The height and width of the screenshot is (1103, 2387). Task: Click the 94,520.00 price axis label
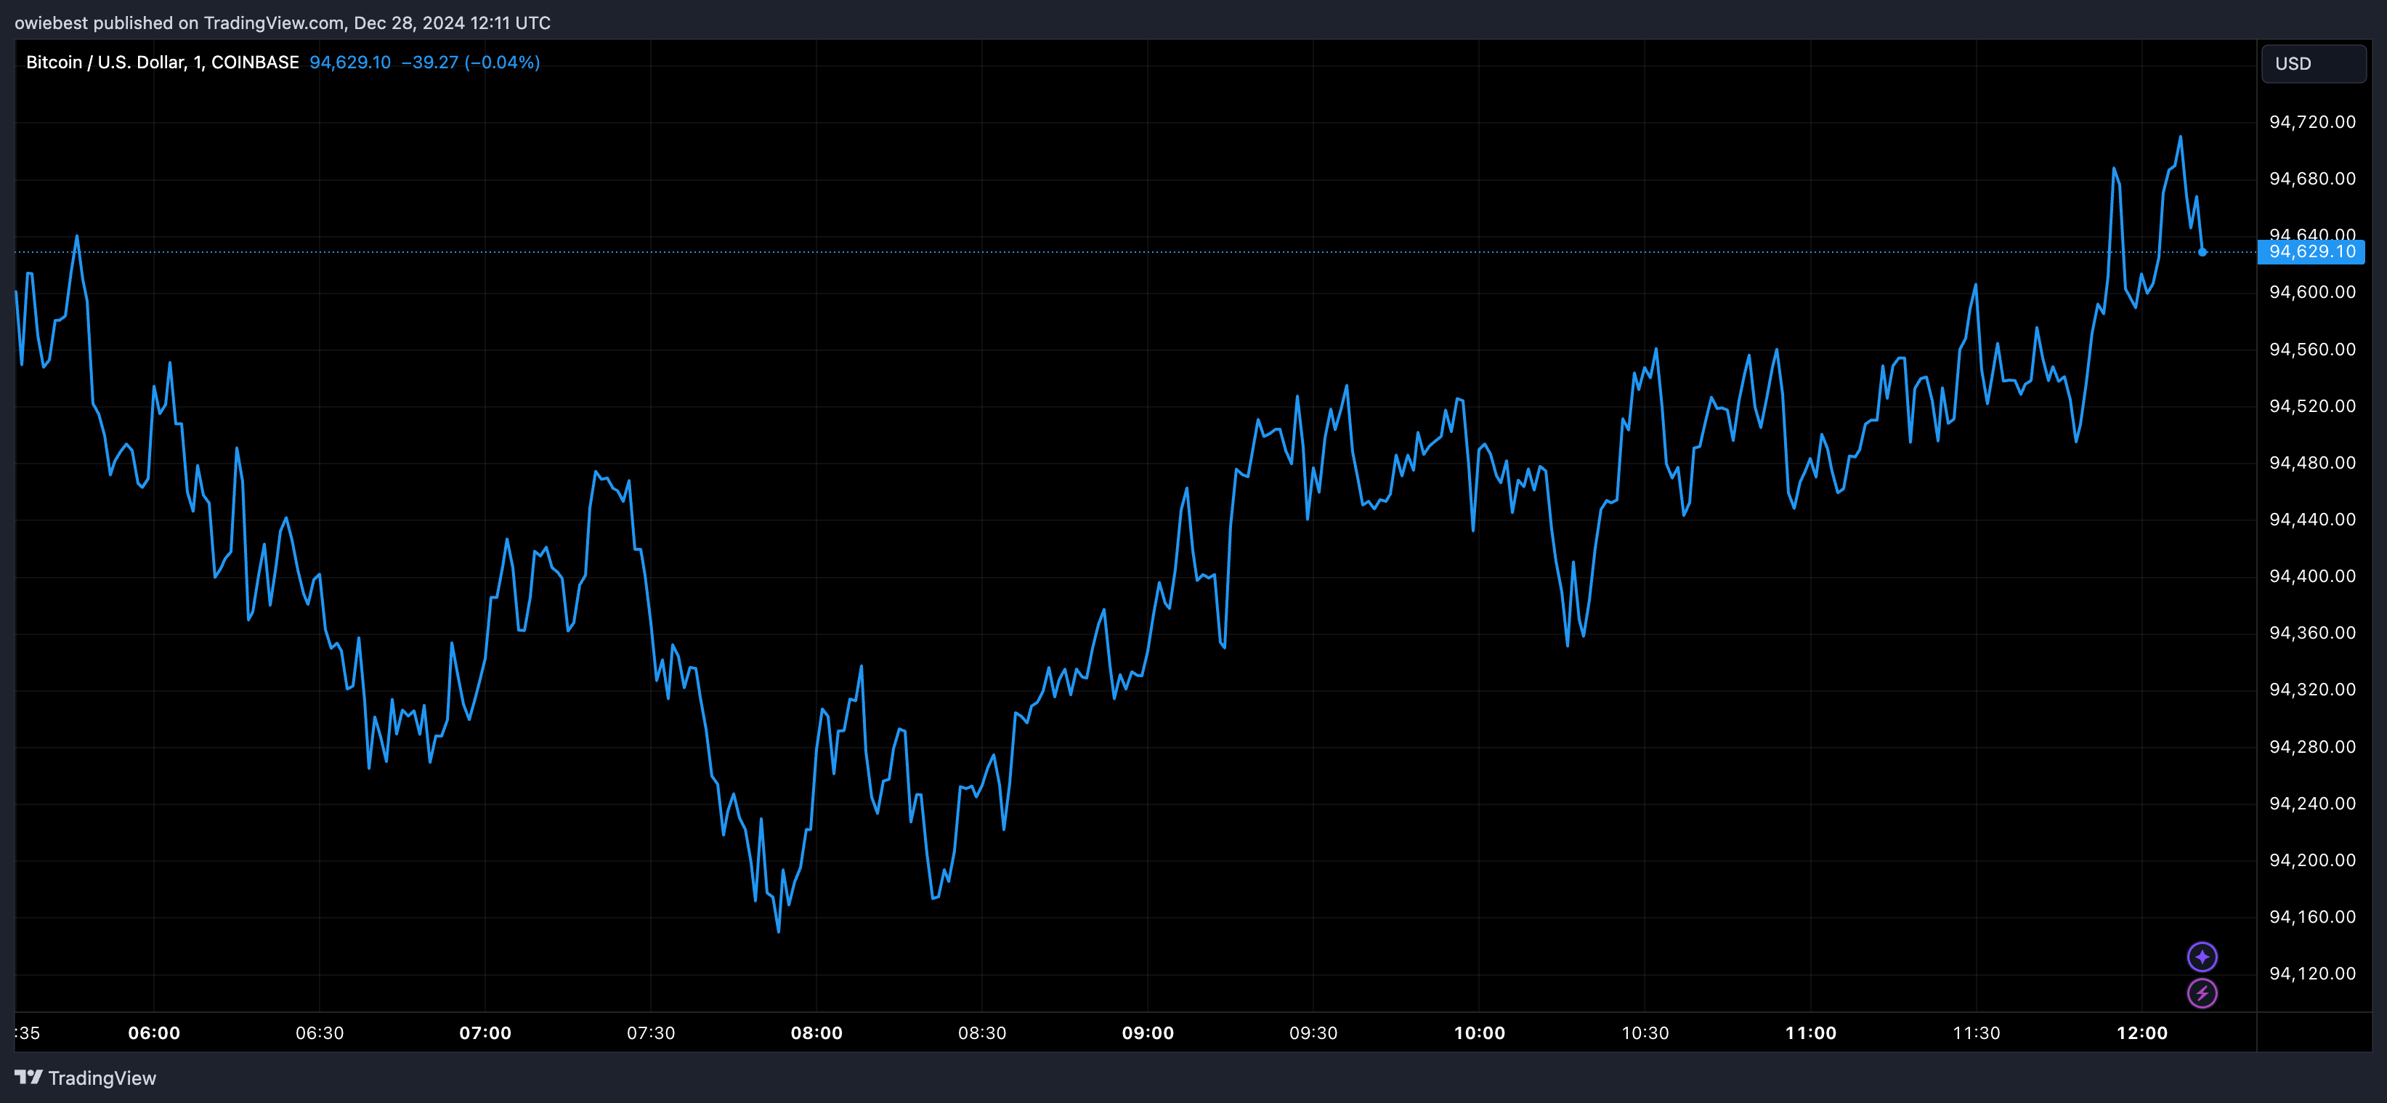pyautogui.click(x=2312, y=406)
